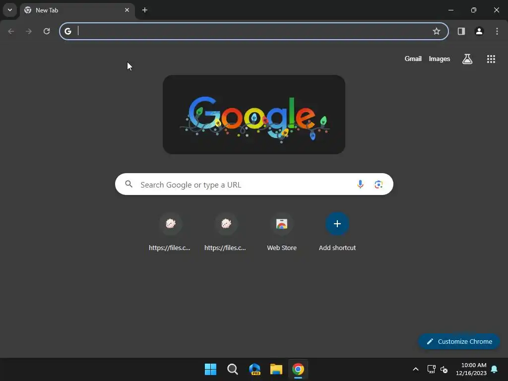Click the Add shortcut button
Image resolution: width=508 pixels, height=381 pixels.
pos(337,232)
